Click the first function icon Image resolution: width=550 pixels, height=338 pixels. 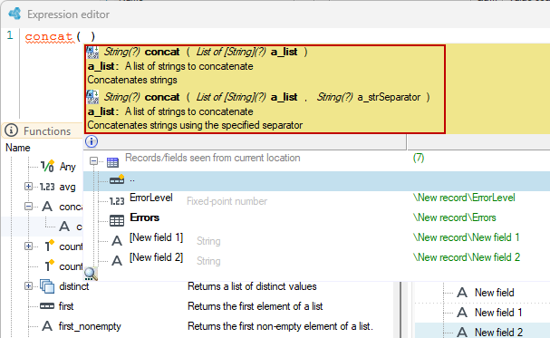pos(47,306)
